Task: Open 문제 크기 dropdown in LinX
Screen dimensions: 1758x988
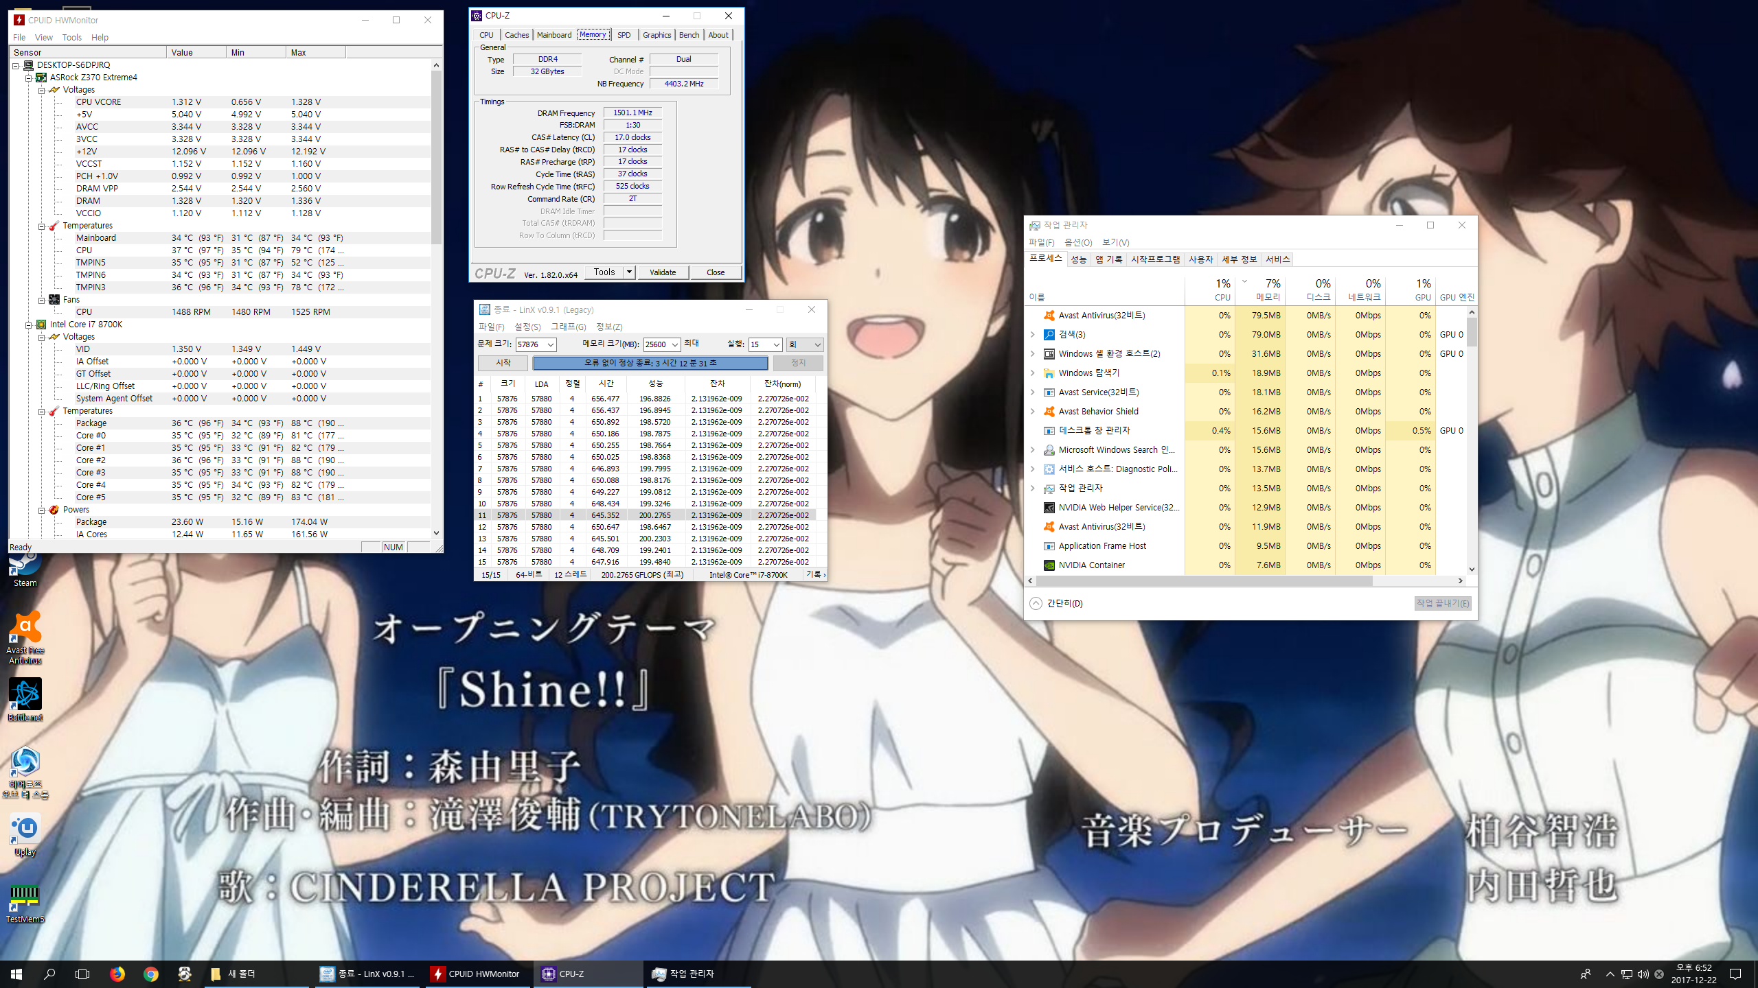Action: point(551,344)
